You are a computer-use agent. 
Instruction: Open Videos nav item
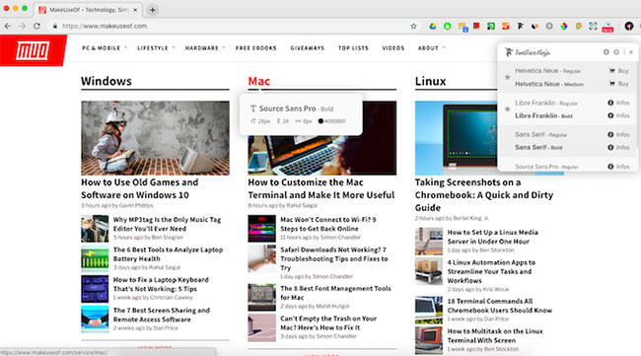393,47
